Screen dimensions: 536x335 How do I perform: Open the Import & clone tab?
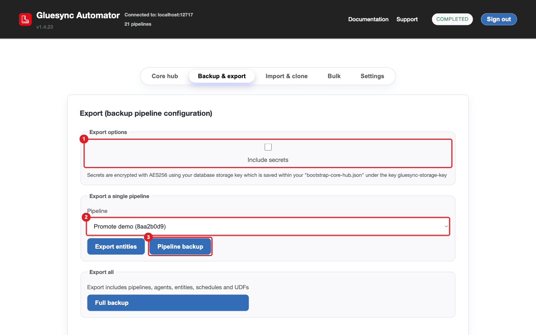(x=287, y=76)
